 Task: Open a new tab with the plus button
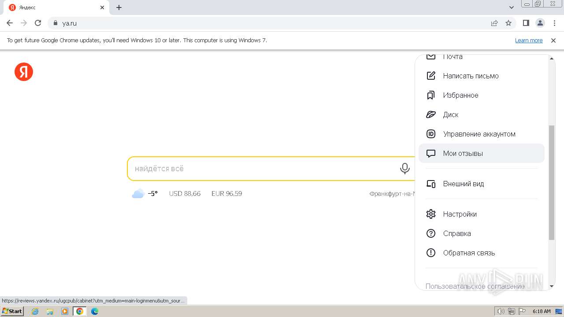coord(119,7)
